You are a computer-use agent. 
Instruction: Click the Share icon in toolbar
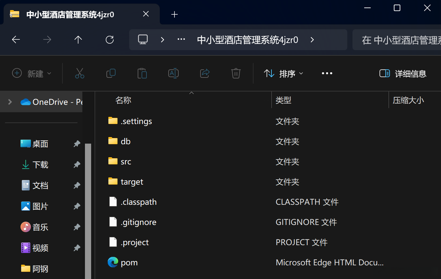[205, 73]
